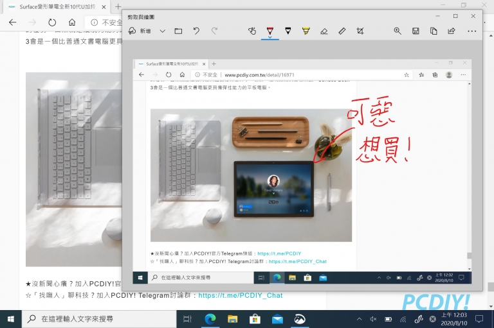Image resolution: width=494 pixels, height=328 pixels.
Task: Go to home page in Edge browser
Action: pyautogui.click(x=72, y=22)
